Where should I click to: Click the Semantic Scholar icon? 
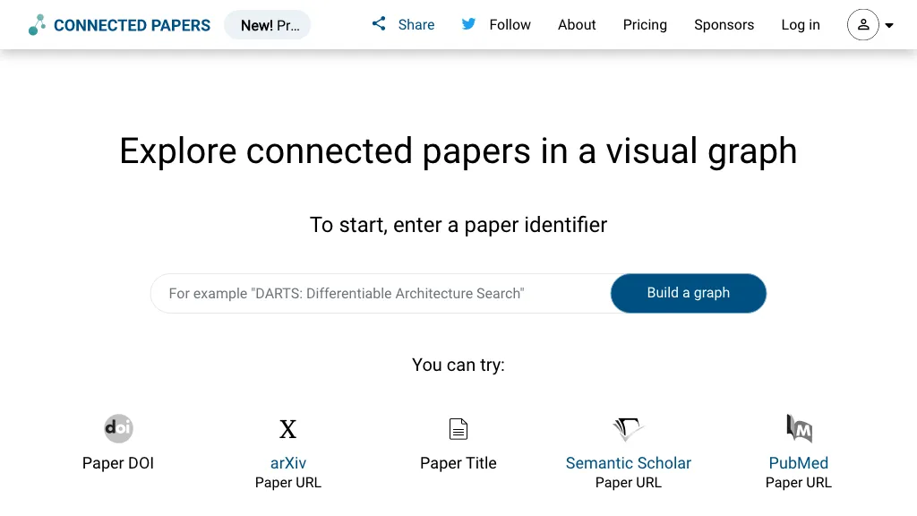(628, 428)
